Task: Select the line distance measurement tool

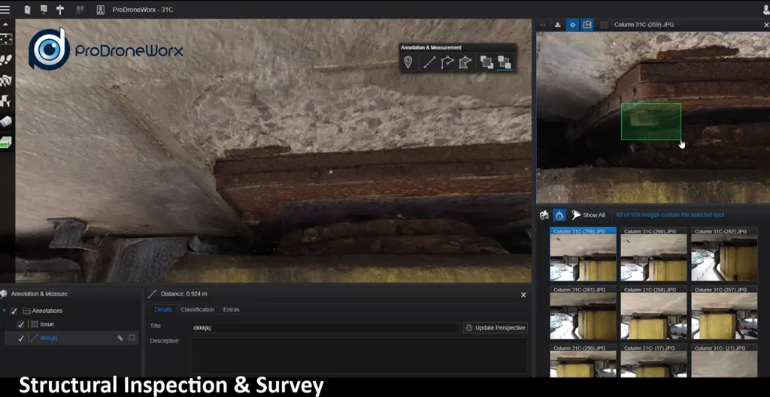Action: tap(429, 63)
